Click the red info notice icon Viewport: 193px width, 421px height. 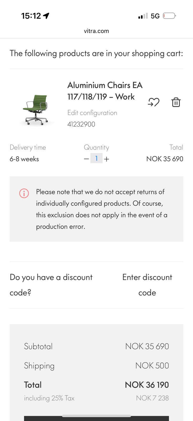(24, 193)
